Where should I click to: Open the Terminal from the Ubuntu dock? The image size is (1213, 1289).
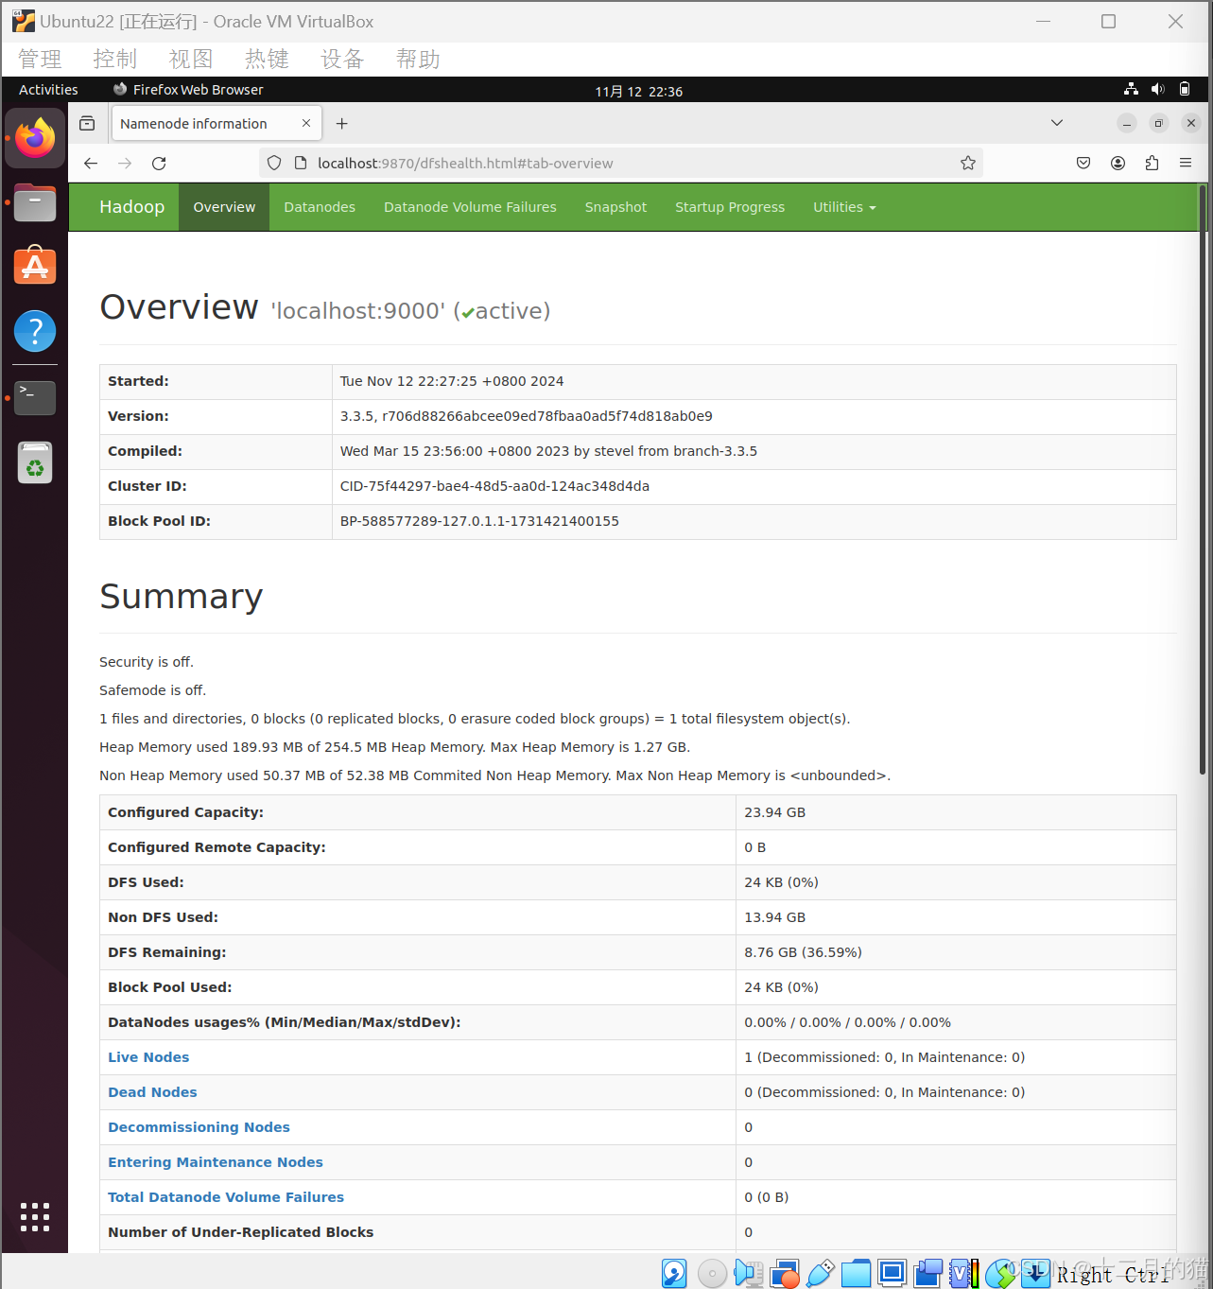click(x=35, y=398)
